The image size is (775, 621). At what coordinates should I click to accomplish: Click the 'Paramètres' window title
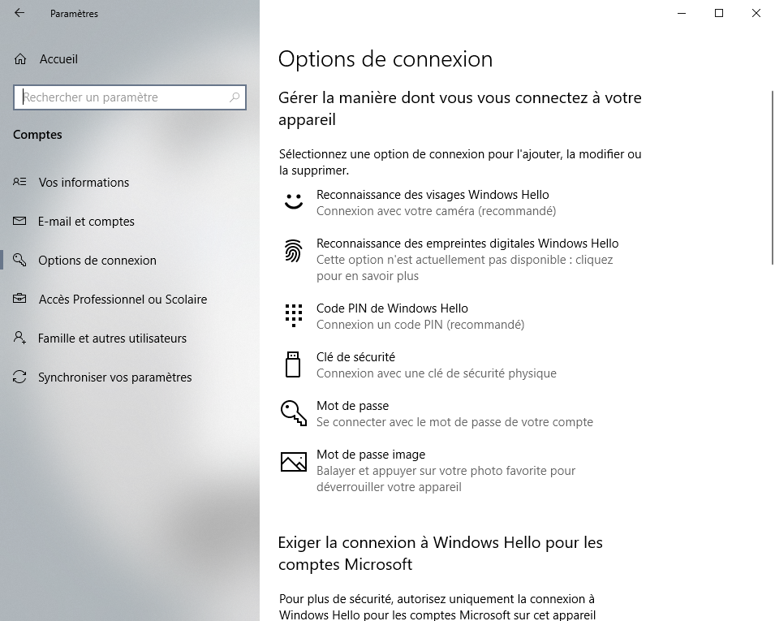click(x=74, y=14)
